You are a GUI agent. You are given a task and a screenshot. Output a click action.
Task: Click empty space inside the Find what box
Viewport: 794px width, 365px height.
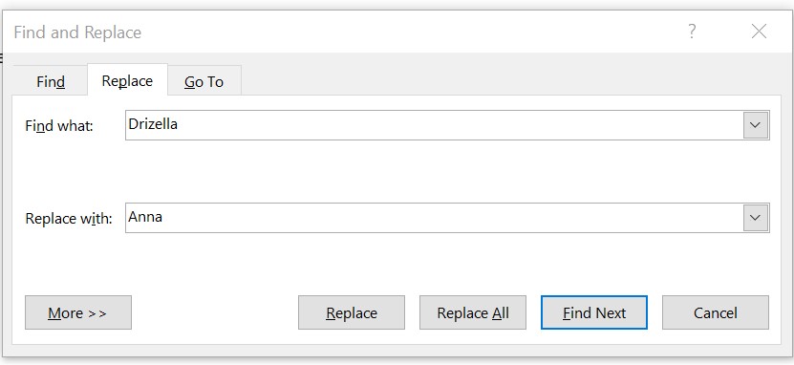pyautogui.click(x=456, y=125)
